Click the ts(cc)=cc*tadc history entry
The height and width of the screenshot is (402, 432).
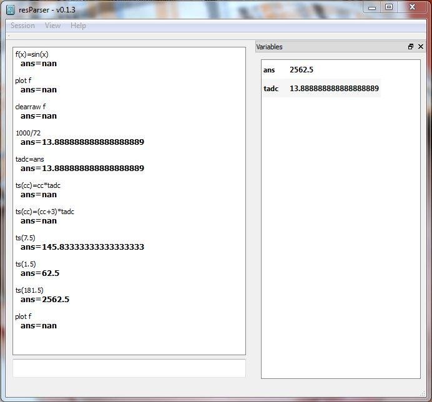[x=37, y=185]
